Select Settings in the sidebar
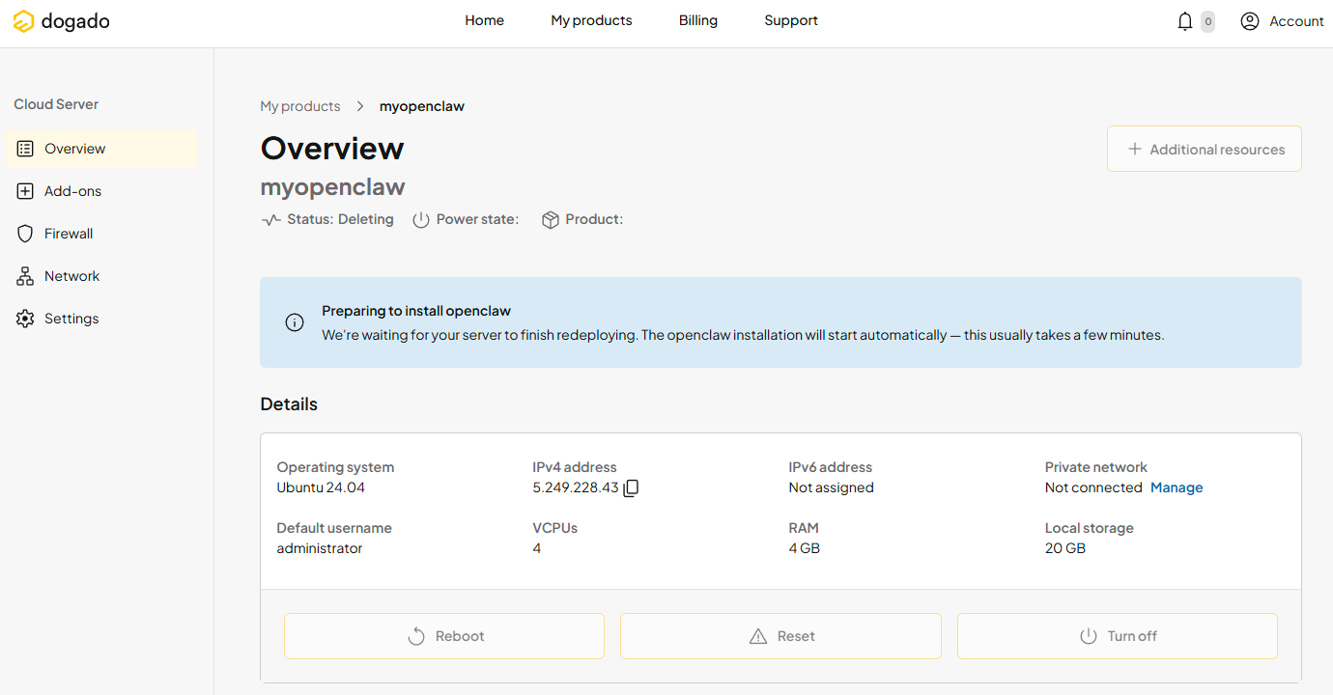The image size is (1333, 695). 101,319
